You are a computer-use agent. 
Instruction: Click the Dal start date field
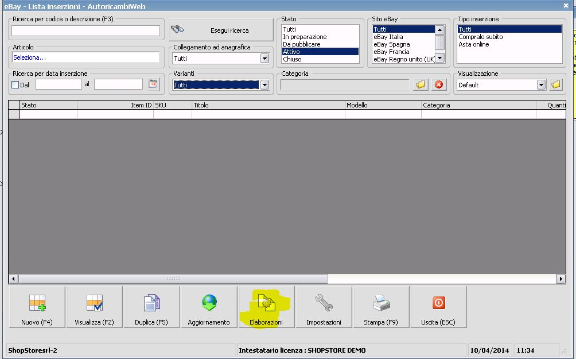(59, 84)
